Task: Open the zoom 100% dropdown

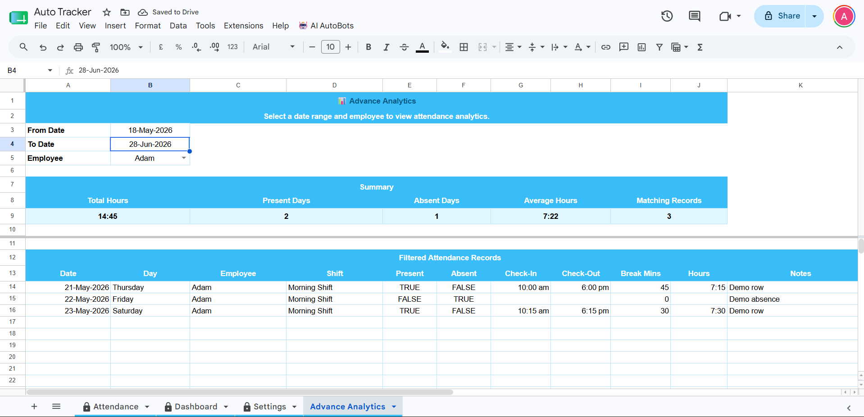Action: pos(127,47)
